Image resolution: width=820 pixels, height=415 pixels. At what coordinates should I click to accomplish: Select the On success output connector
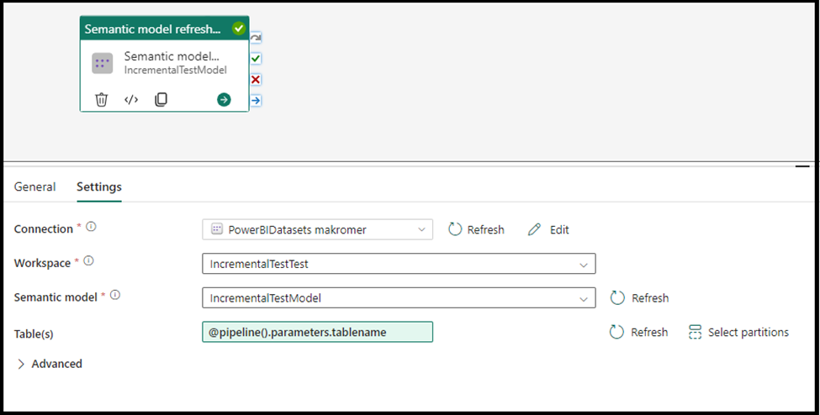256,59
